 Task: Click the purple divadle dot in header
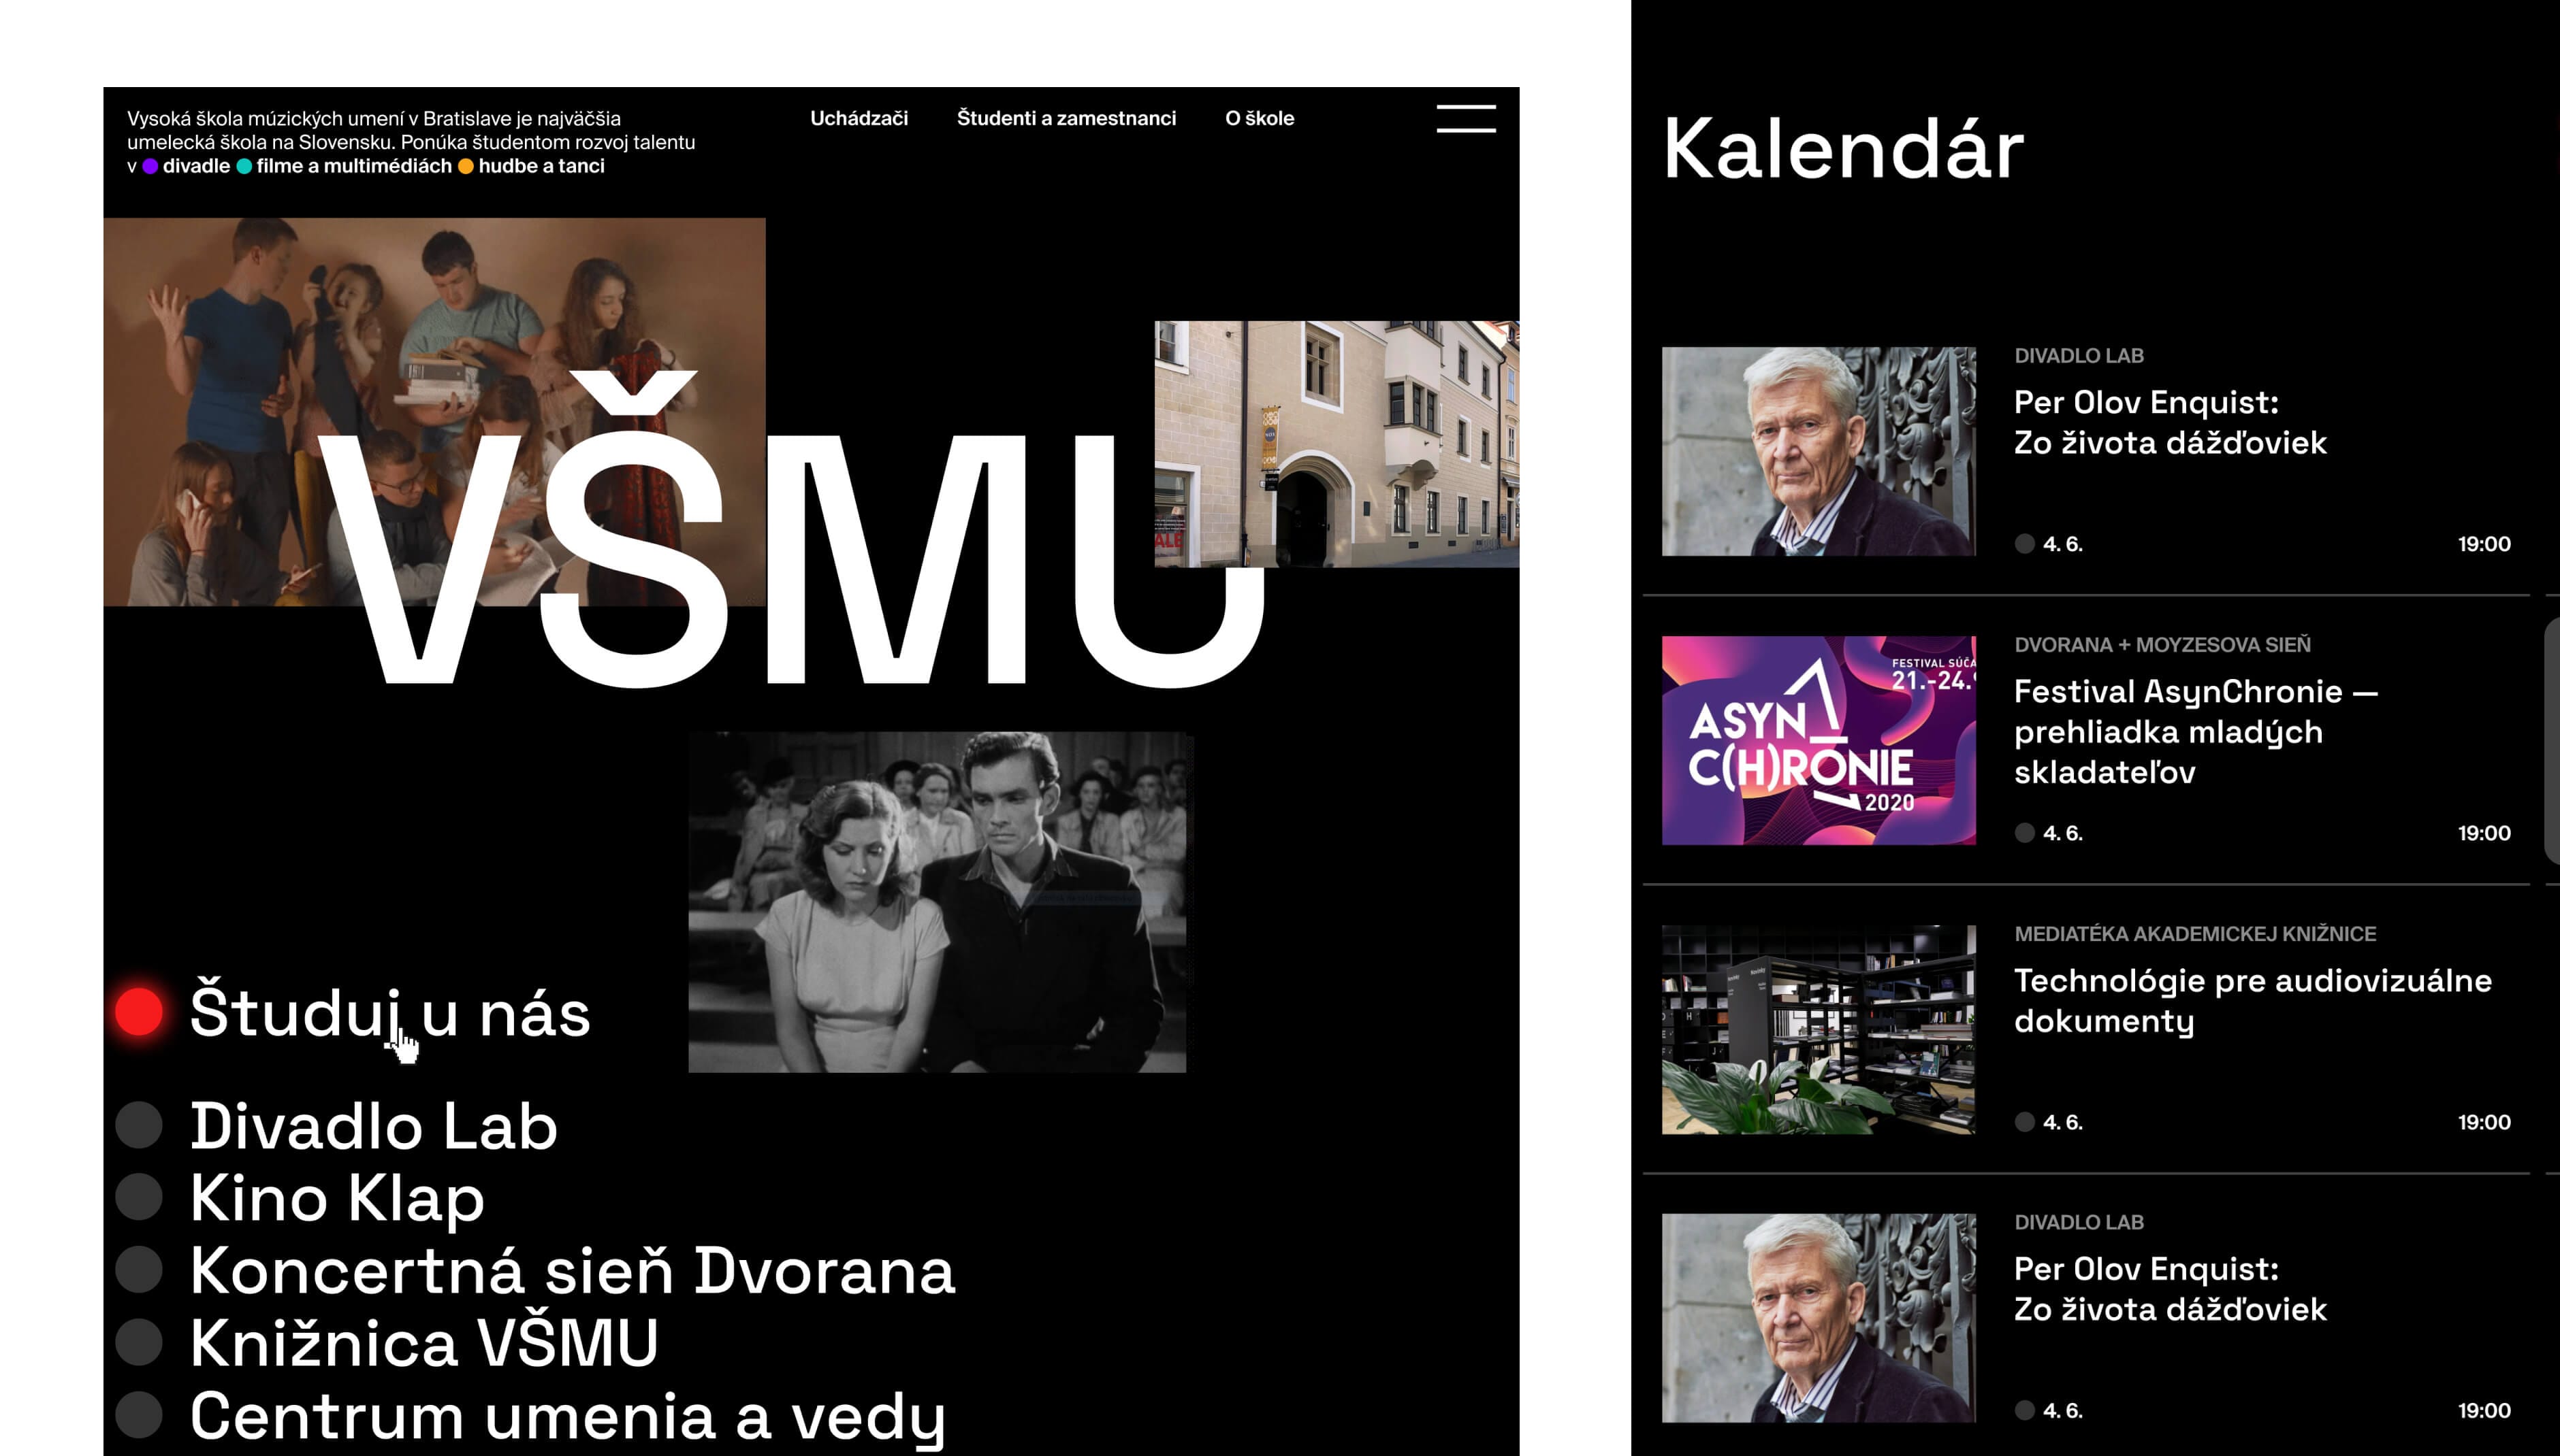coord(150,167)
